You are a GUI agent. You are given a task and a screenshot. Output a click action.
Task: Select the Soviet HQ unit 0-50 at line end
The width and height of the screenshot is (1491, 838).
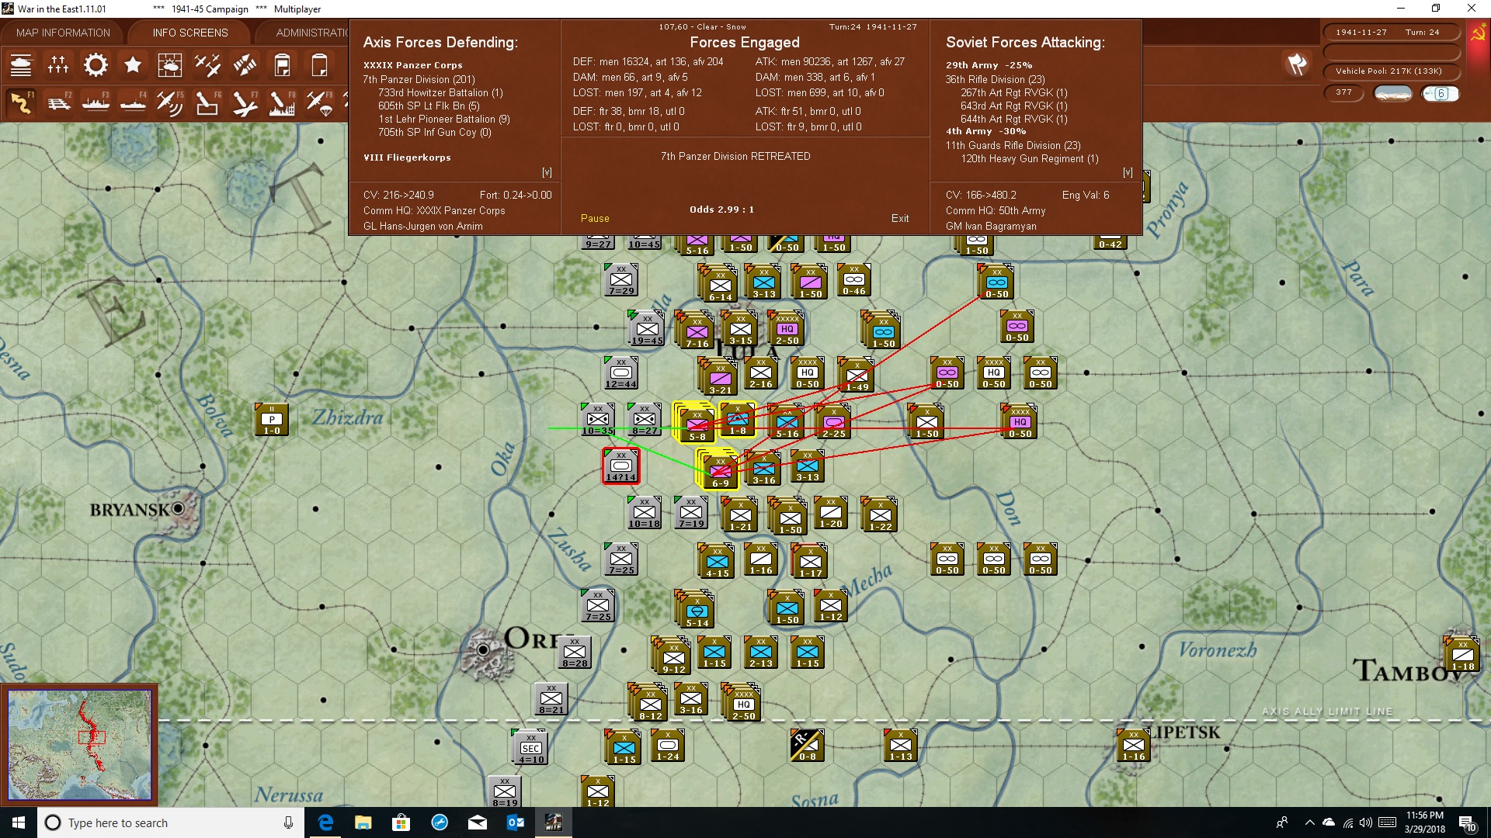point(1020,423)
